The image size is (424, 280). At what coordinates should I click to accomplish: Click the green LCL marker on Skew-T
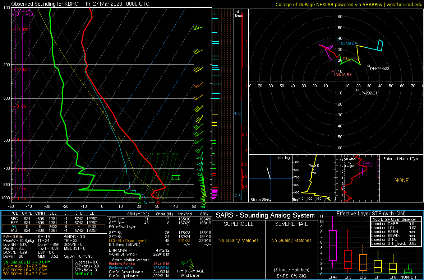[x=176, y=177]
